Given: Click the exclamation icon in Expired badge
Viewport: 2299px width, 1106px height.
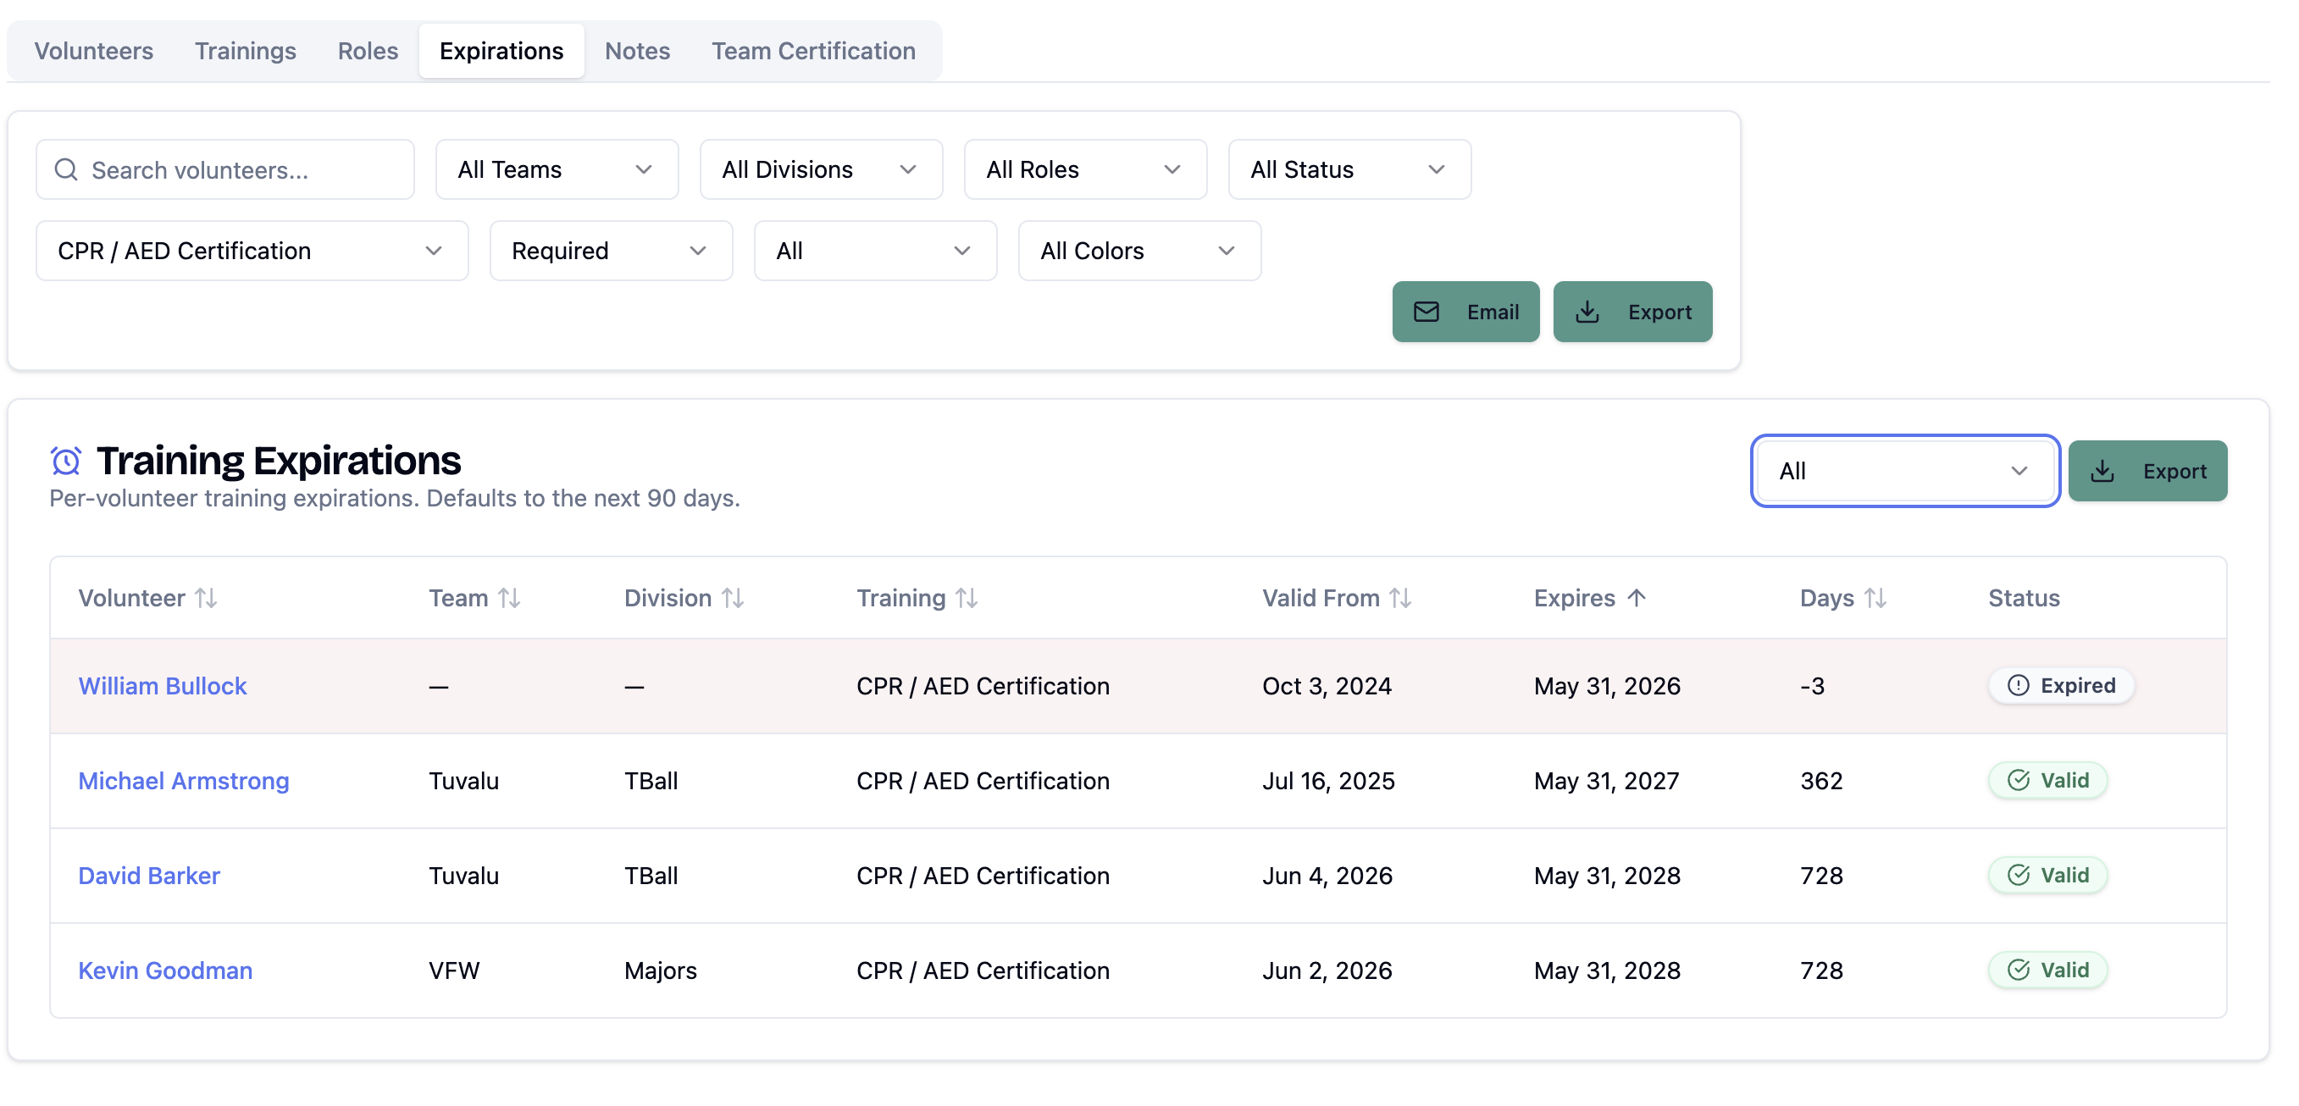Looking at the screenshot, I should (x=2018, y=685).
